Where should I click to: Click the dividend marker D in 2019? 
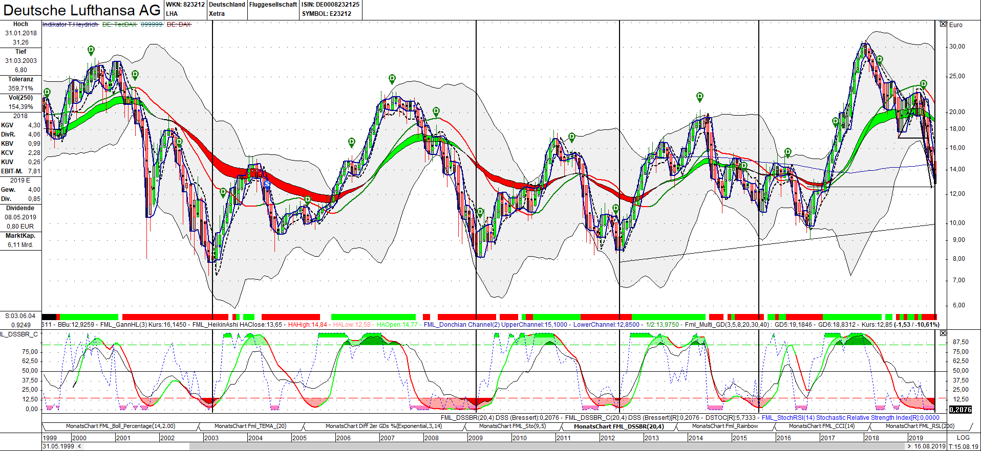tap(924, 84)
